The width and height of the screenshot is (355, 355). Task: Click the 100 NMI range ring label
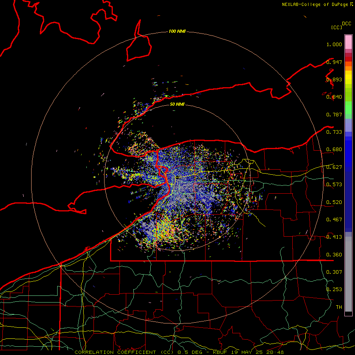pyautogui.click(x=177, y=31)
